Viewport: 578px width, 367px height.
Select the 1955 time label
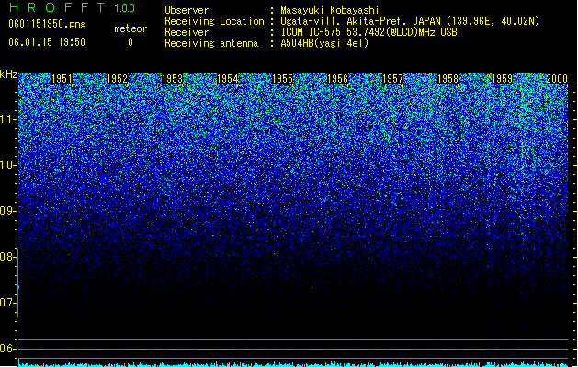click(x=282, y=79)
